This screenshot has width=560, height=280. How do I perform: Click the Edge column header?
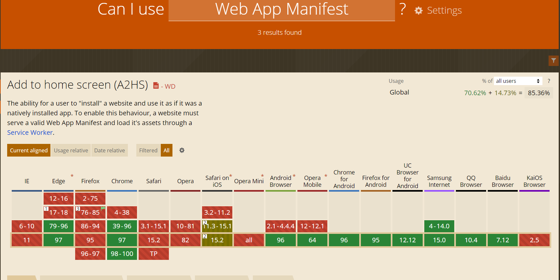(59, 181)
